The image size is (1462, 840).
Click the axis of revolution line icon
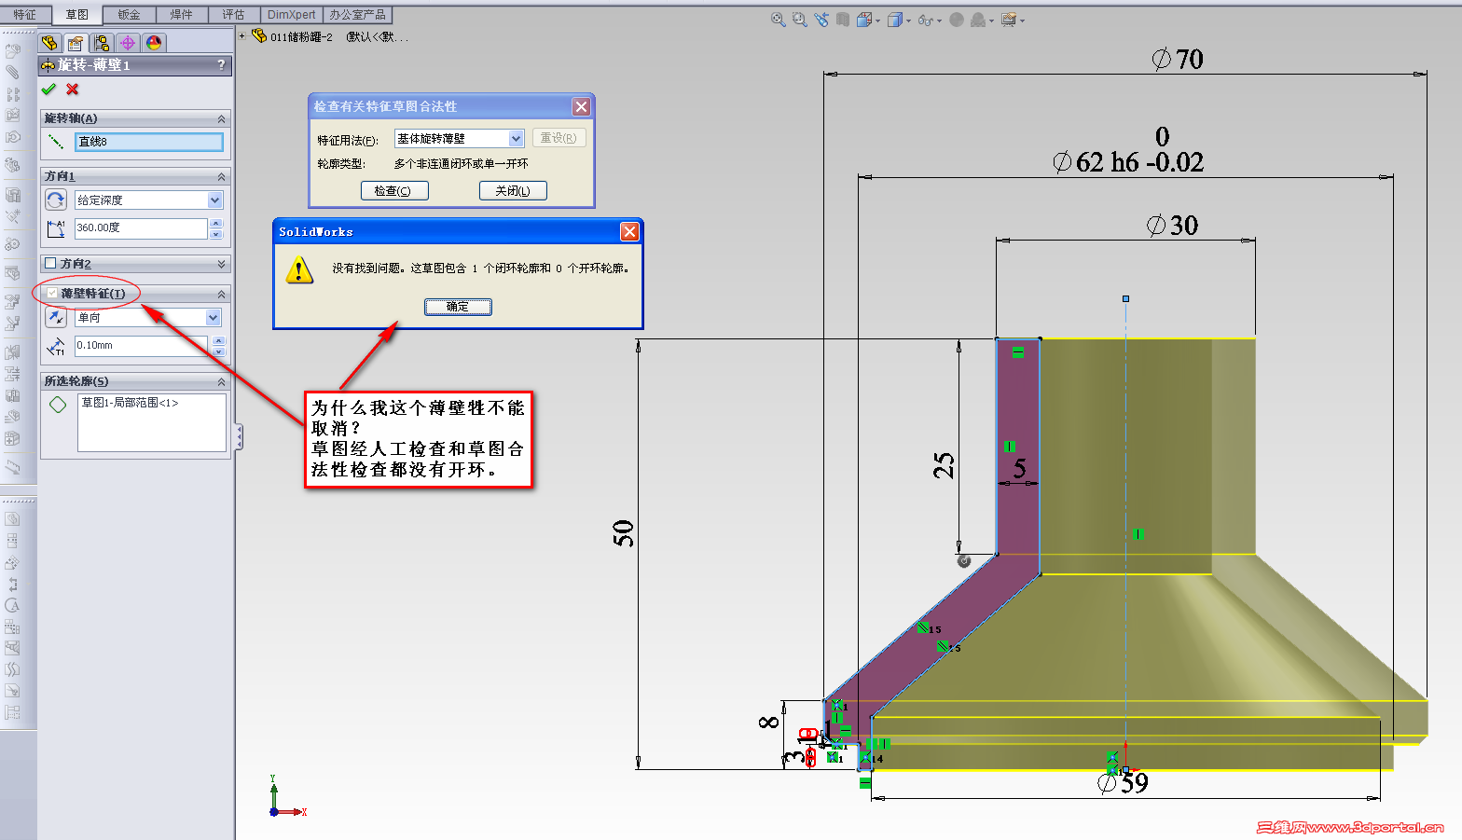pyautogui.click(x=56, y=142)
